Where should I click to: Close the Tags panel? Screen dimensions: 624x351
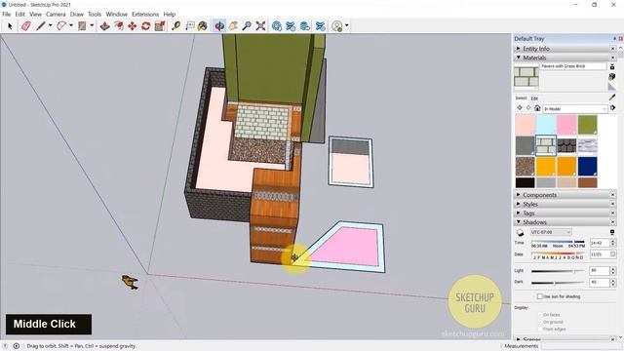coord(612,214)
